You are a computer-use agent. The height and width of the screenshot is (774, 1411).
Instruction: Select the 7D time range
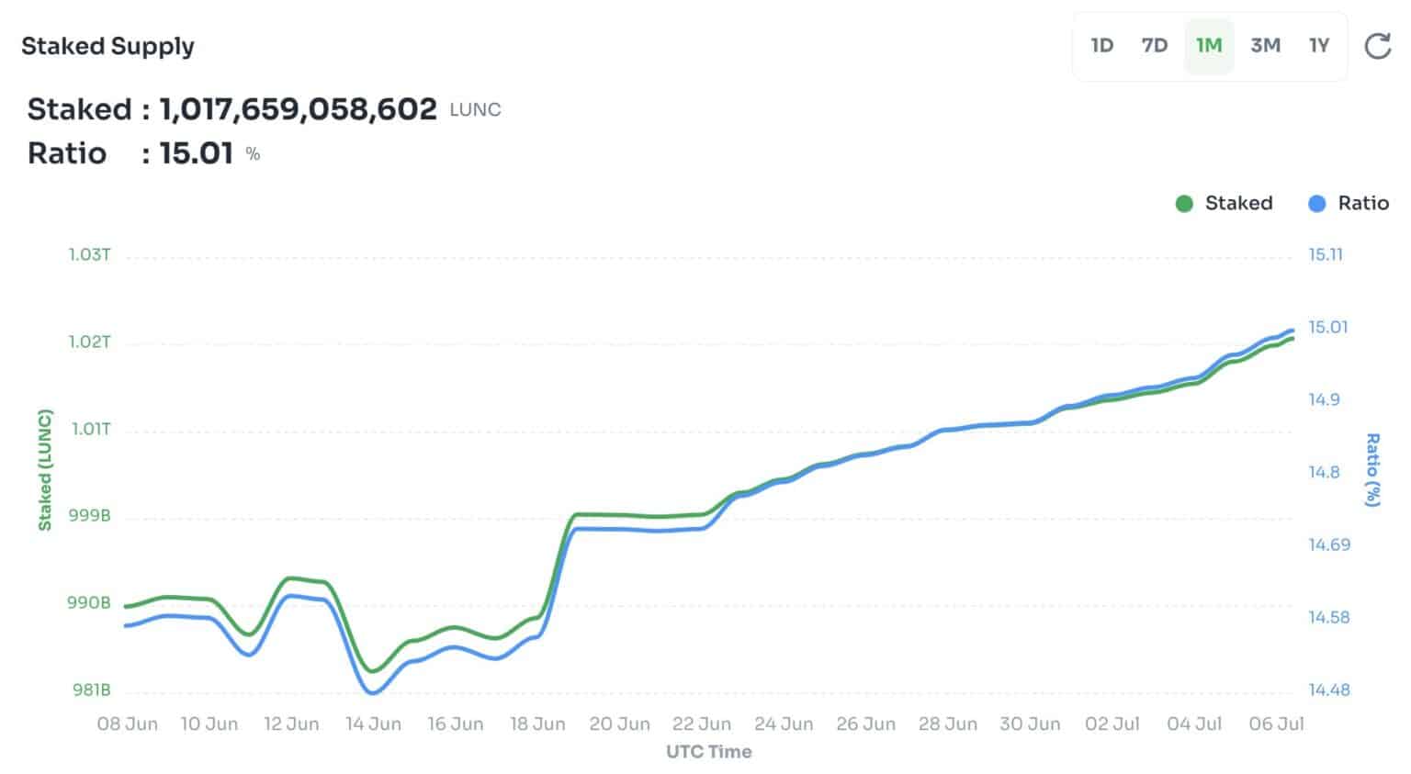(1156, 44)
